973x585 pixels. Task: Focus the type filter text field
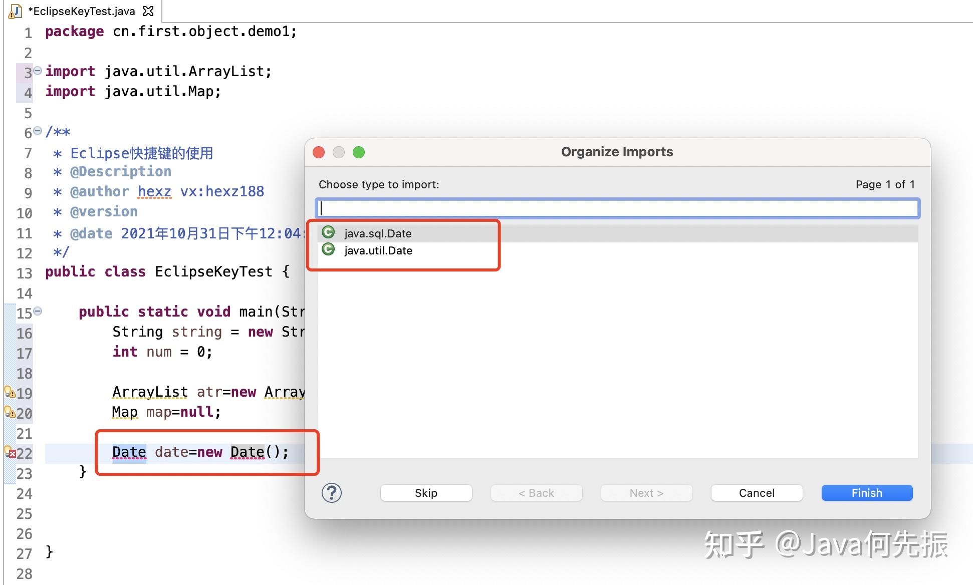tap(617, 208)
